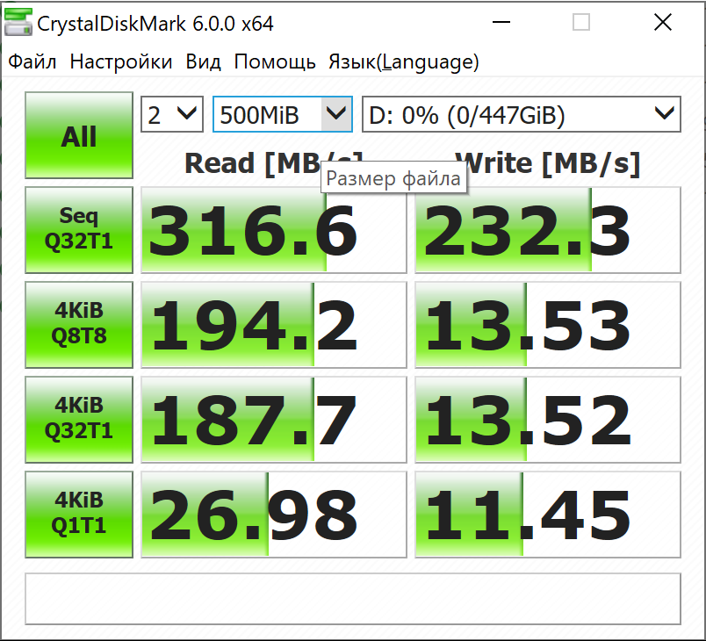Click the 4KiB Q1T1 write value 11.45
Viewport: 706px width, 641px height.
pyautogui.click(x=548, y=515)
